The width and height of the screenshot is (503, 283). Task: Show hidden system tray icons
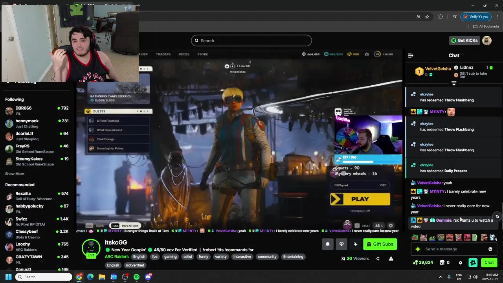(x=441, y=277)
